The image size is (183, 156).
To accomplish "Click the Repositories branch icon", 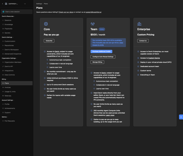I will [3, 46].
